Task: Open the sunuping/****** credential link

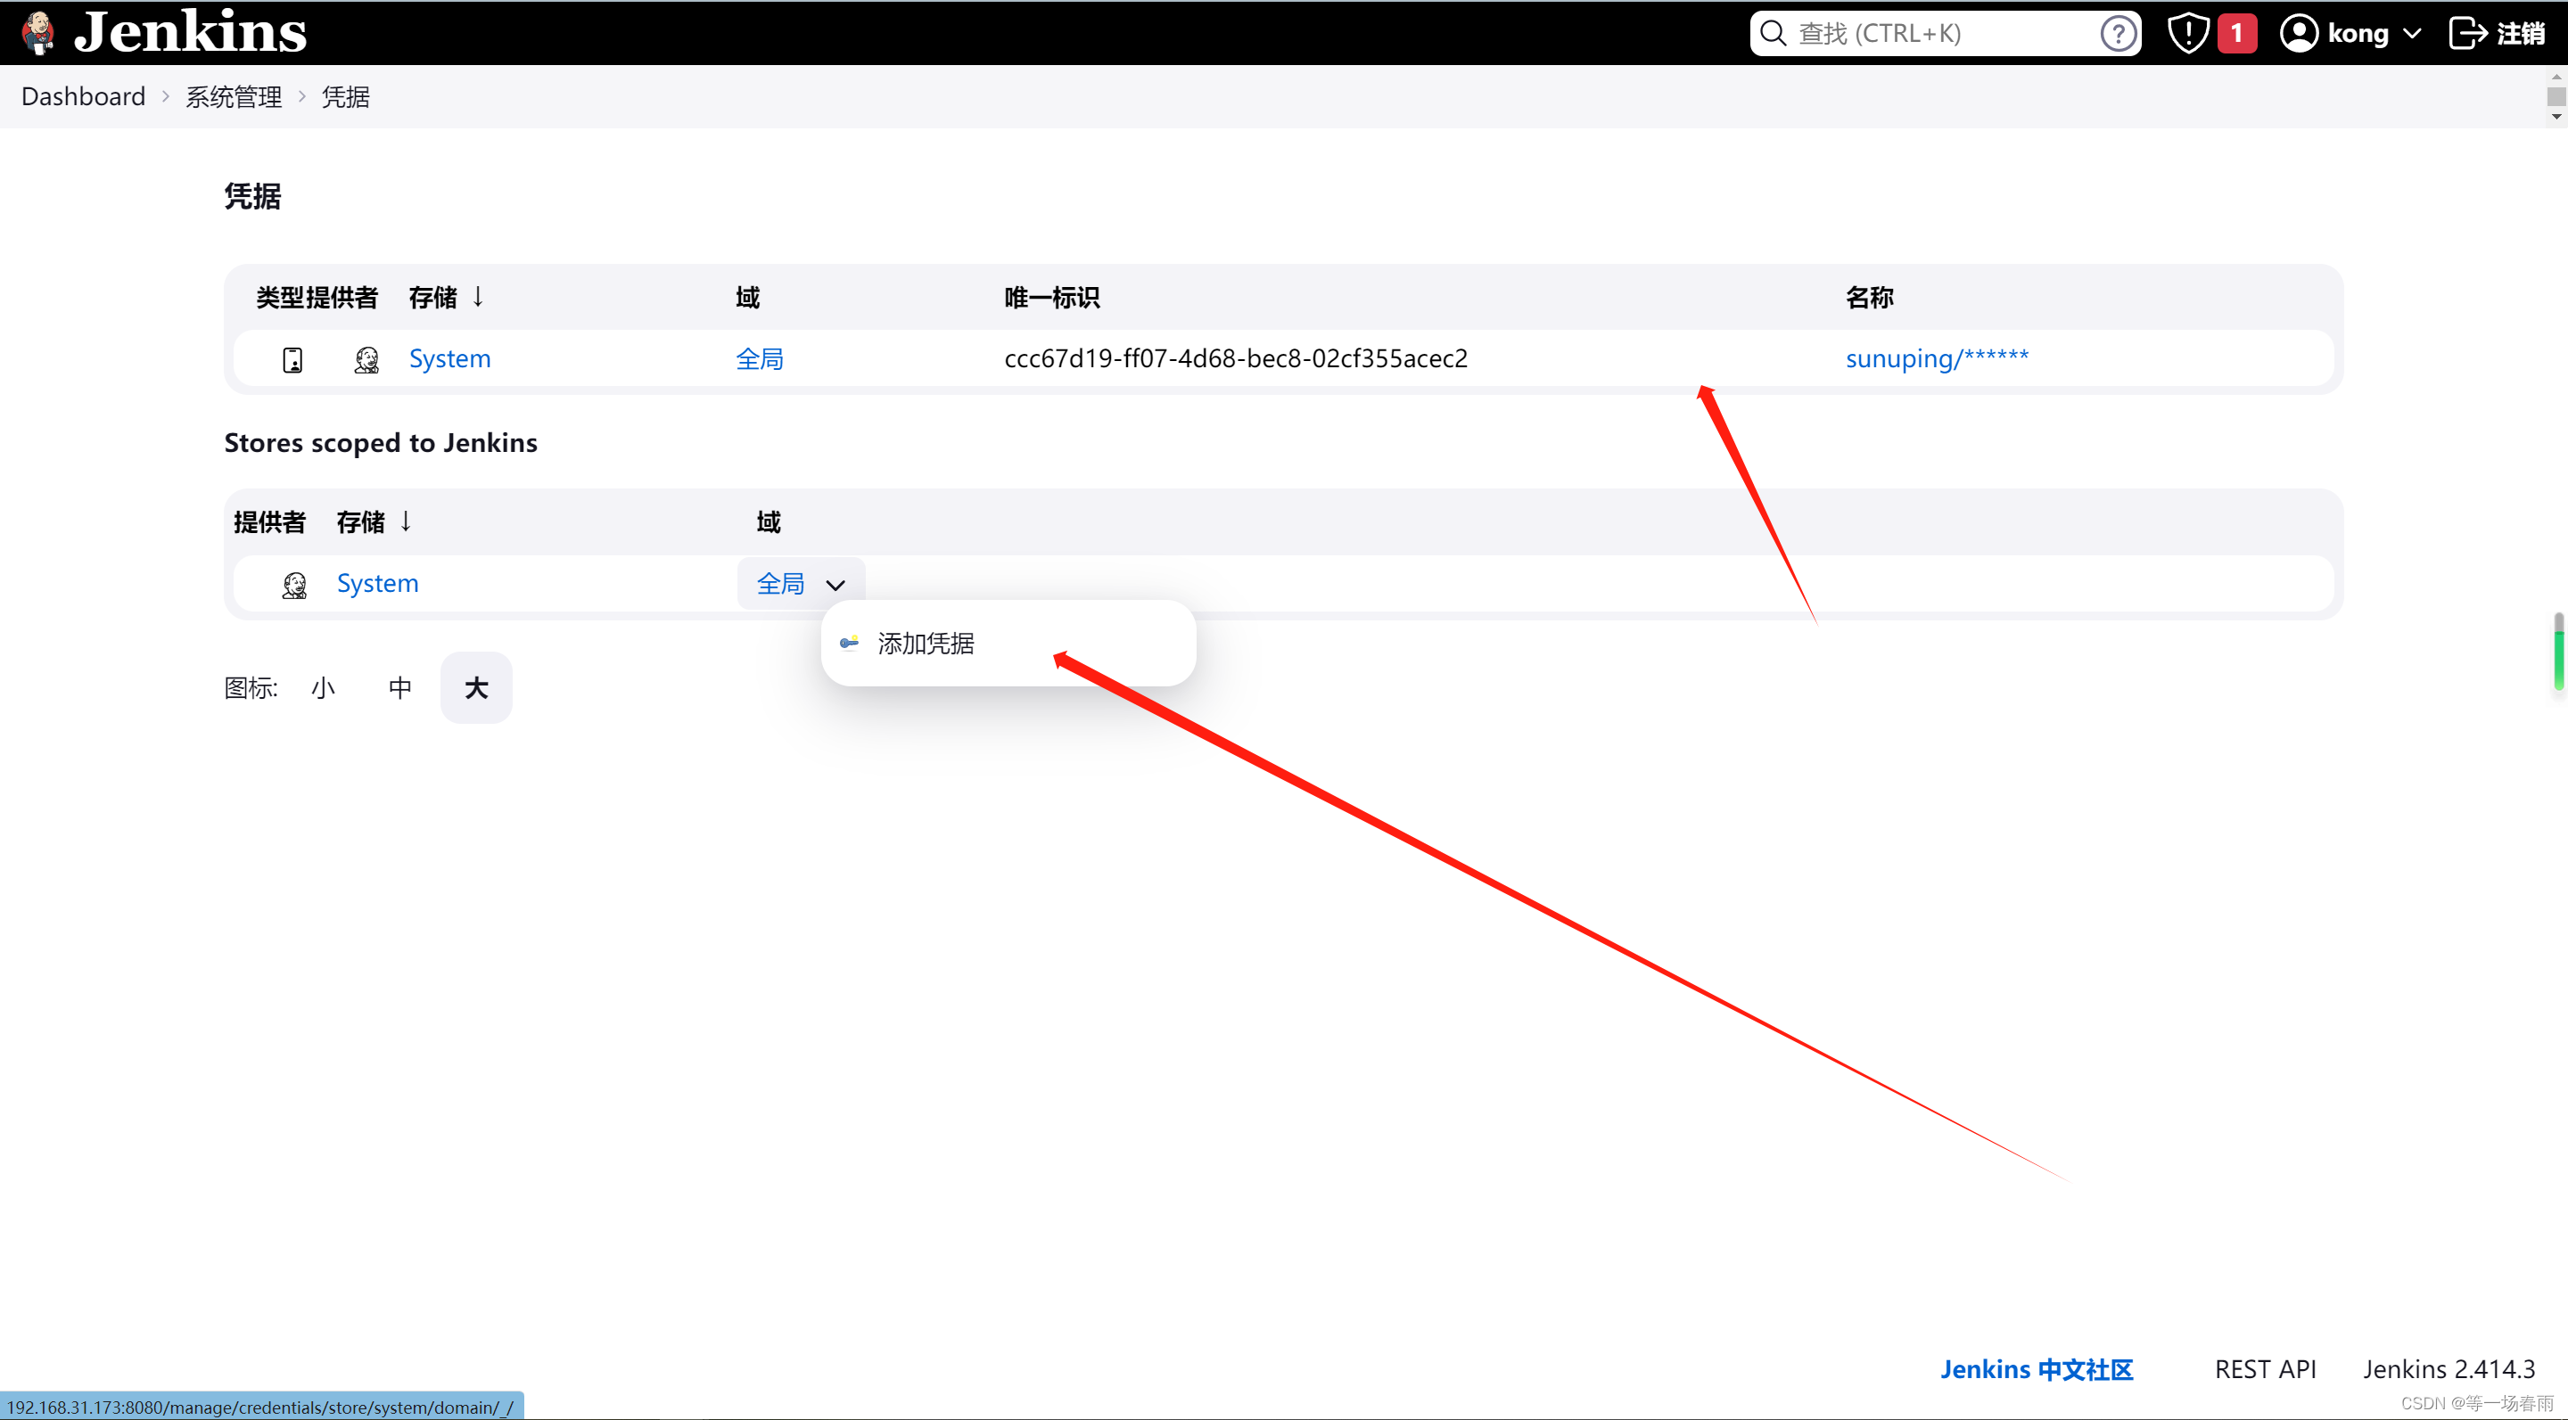Action: [1936, 357]
